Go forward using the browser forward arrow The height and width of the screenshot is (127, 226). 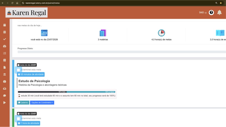(x=7, y=3)
